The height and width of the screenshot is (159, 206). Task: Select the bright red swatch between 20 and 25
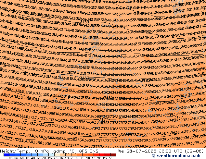tap(102, 155)
